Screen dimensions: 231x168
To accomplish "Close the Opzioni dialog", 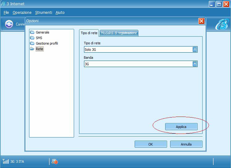I will pyautogui.click(x=201, y=21).
